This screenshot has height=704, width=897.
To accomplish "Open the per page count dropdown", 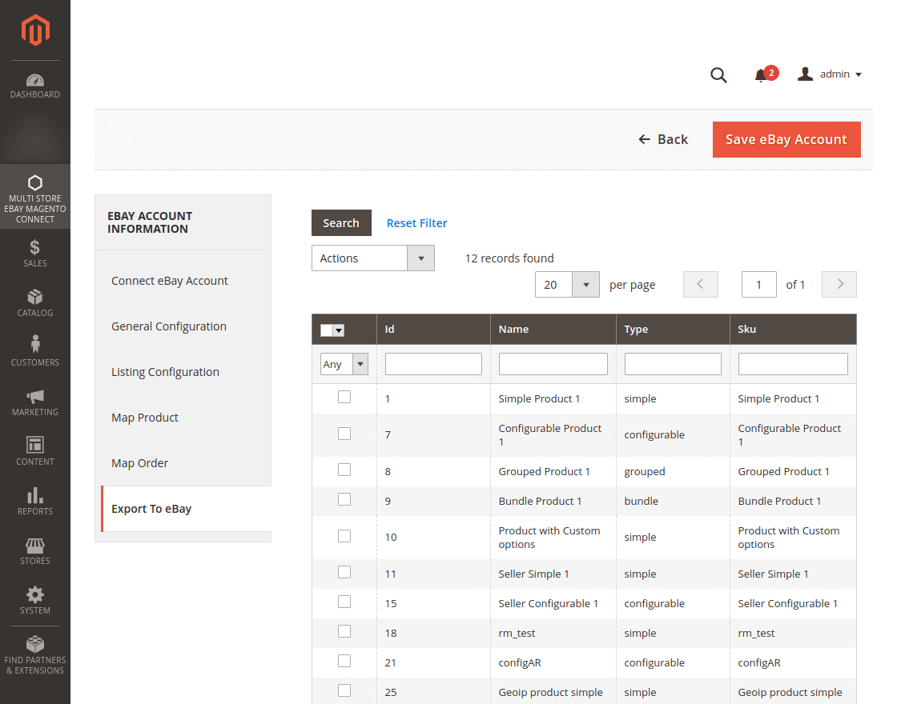I will point(568,285).
